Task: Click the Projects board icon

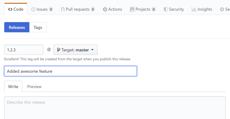Action: tap(132, 9)
